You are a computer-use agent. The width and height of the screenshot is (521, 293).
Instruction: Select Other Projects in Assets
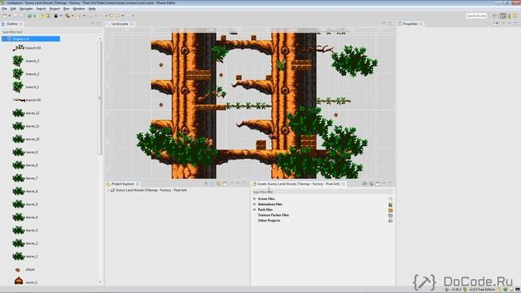[x=269, y=221]
